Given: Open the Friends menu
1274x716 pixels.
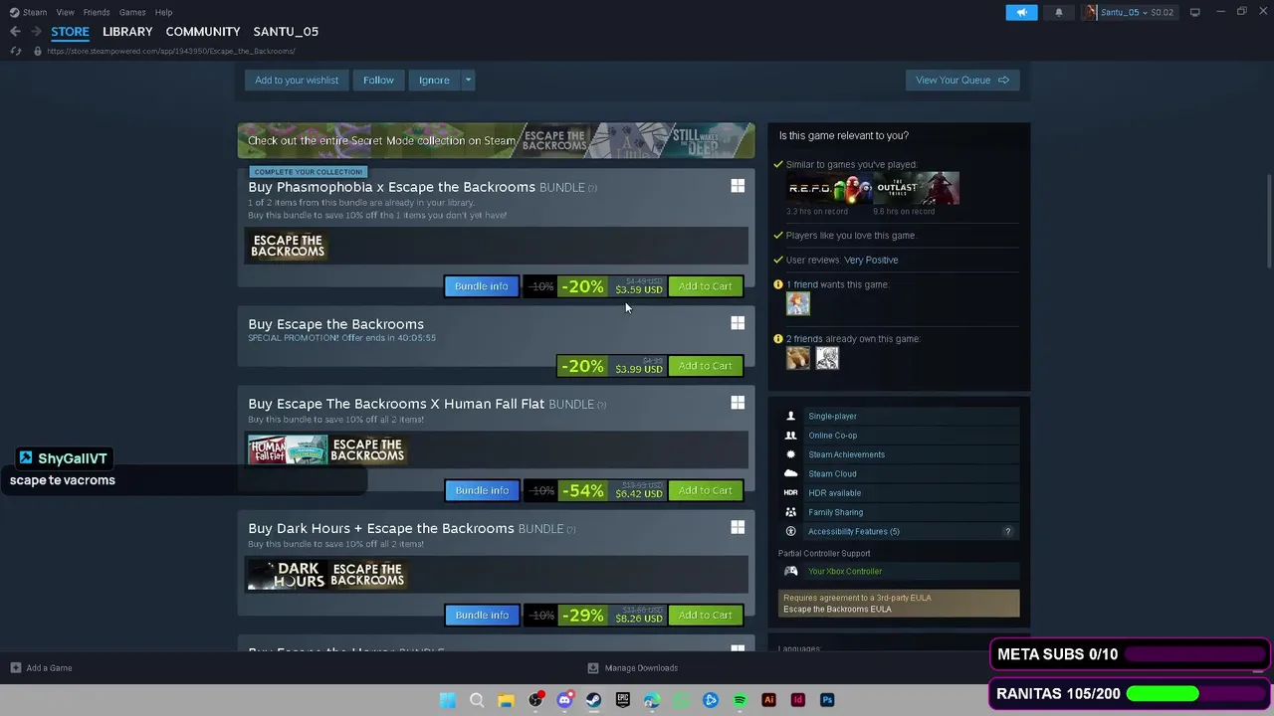Looking at the screenshot, I should click(97, 12).
